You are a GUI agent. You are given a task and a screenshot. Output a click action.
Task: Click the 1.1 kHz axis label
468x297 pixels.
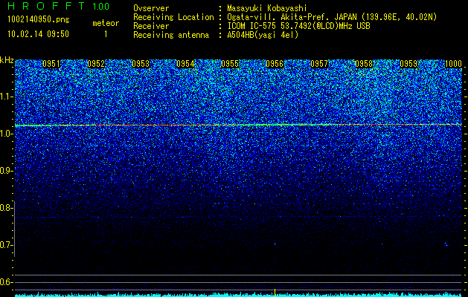(7, 97)
